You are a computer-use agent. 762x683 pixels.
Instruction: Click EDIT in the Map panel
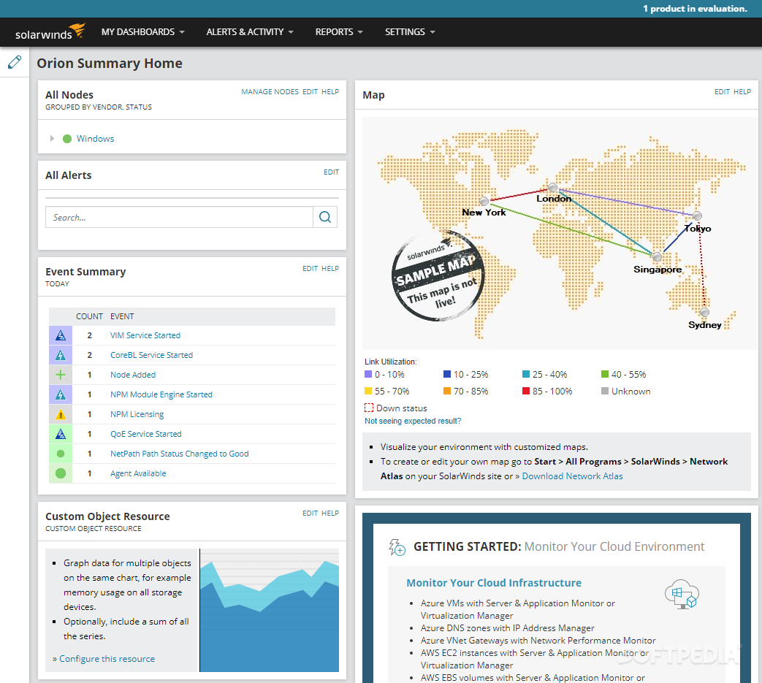[x=722, y=92]
